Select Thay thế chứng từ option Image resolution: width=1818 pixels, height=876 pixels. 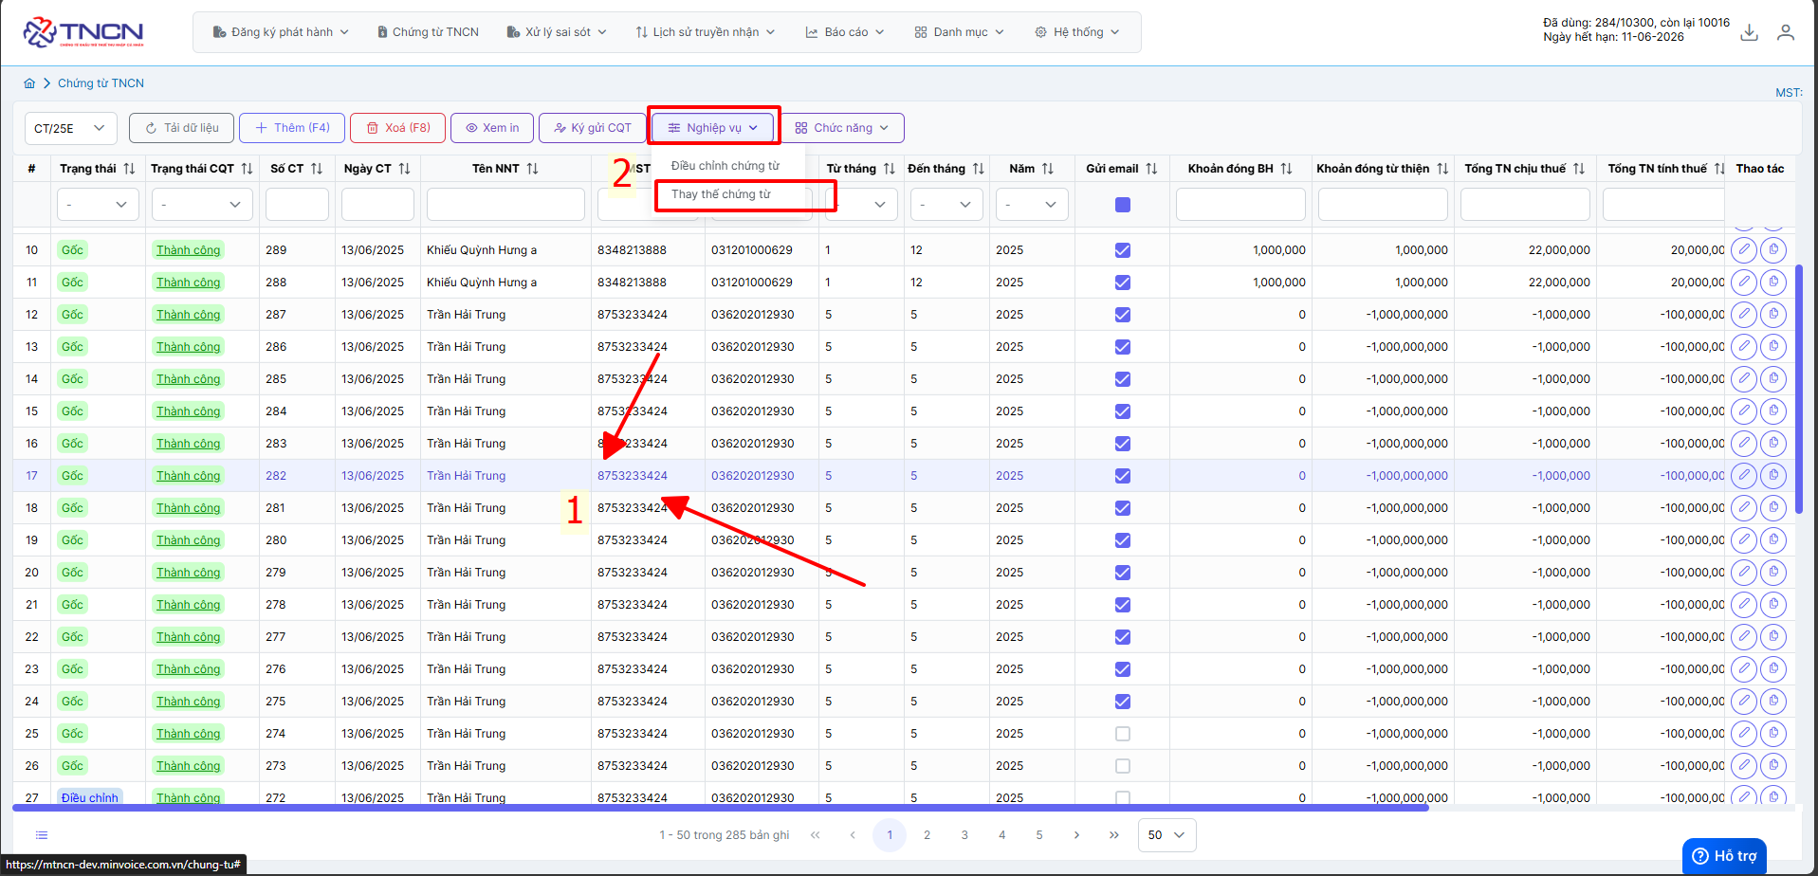coord(722,194)
